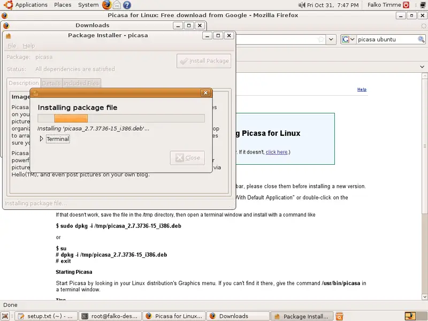Switch to Downloads taskbar item

point(238,316)
